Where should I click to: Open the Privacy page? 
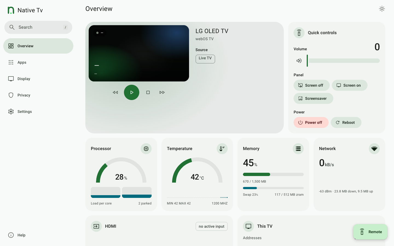tap(38, 95)
